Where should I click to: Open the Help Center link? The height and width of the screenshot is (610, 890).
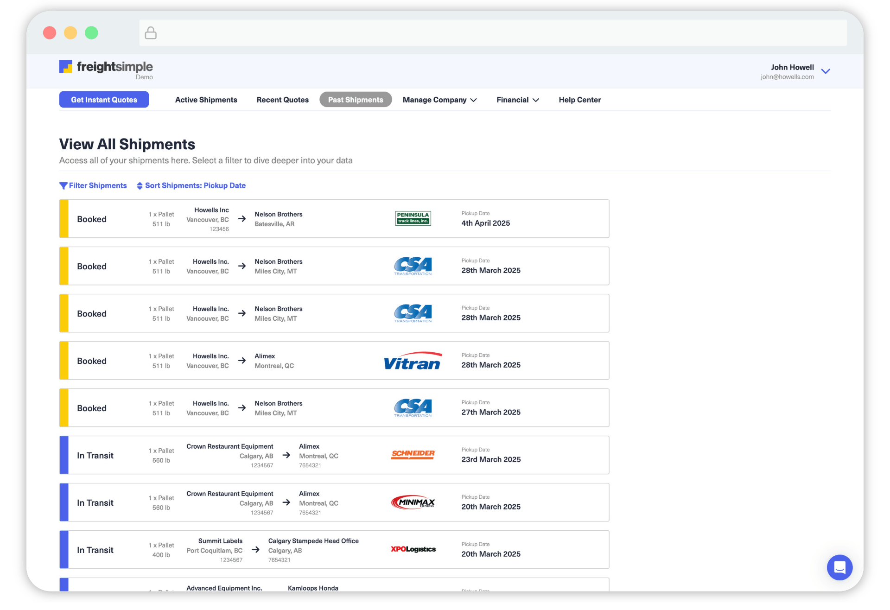(x=579, y=100)
